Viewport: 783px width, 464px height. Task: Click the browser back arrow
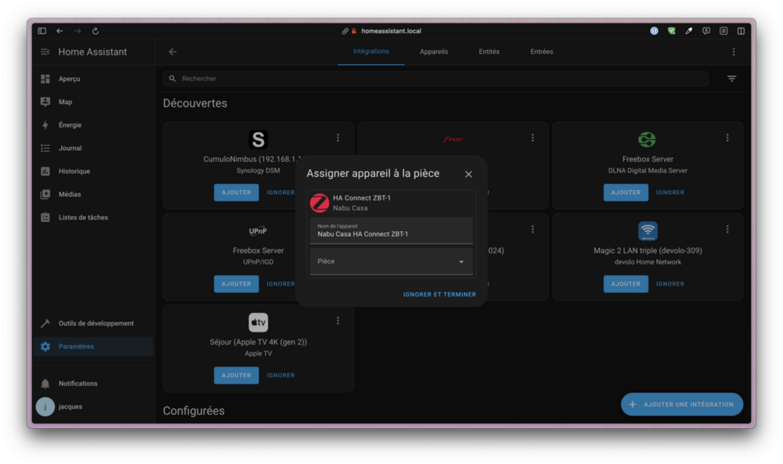(60, 31)
